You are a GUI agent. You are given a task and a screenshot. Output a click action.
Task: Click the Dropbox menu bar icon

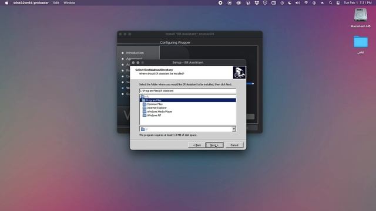click(x=257, y=3)
